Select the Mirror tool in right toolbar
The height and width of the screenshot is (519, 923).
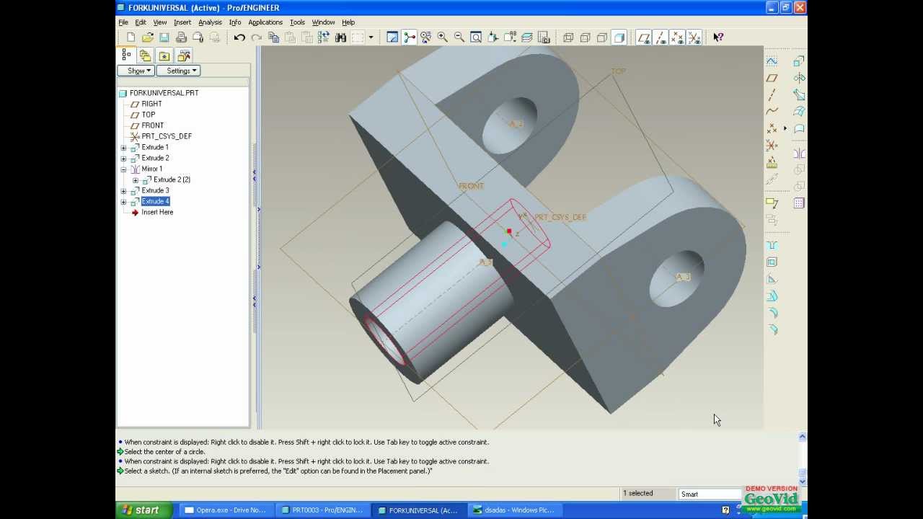coord(799,154)
